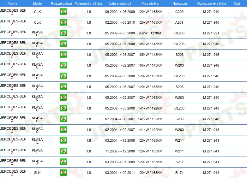Click M 271.941 in the S211 row
The height and width of the screenshot is (178, 247).
[x=211, y=162]
